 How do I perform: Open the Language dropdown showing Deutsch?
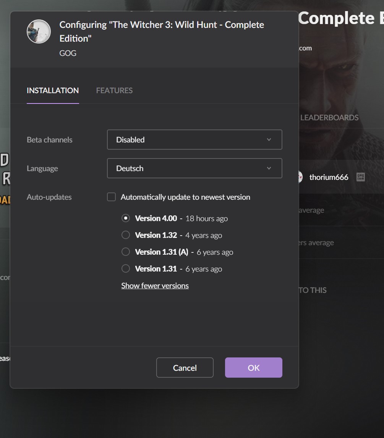[194, 168]
